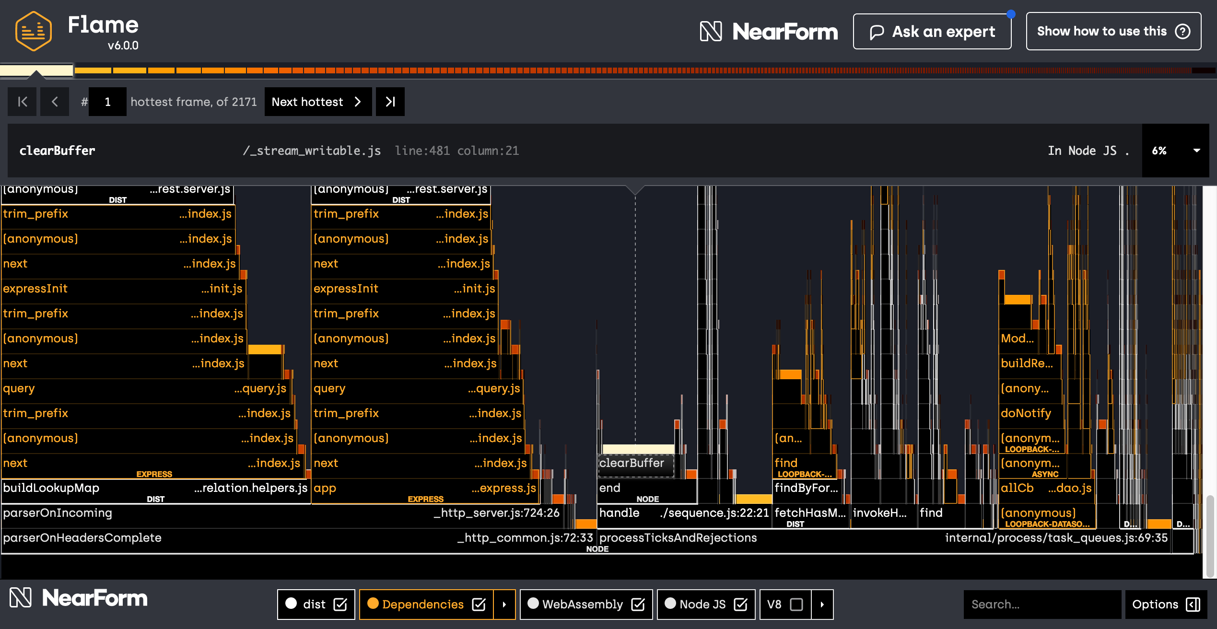
Task: Toggle the WebAssembly checkbox
Action: [x=638, y=605]
